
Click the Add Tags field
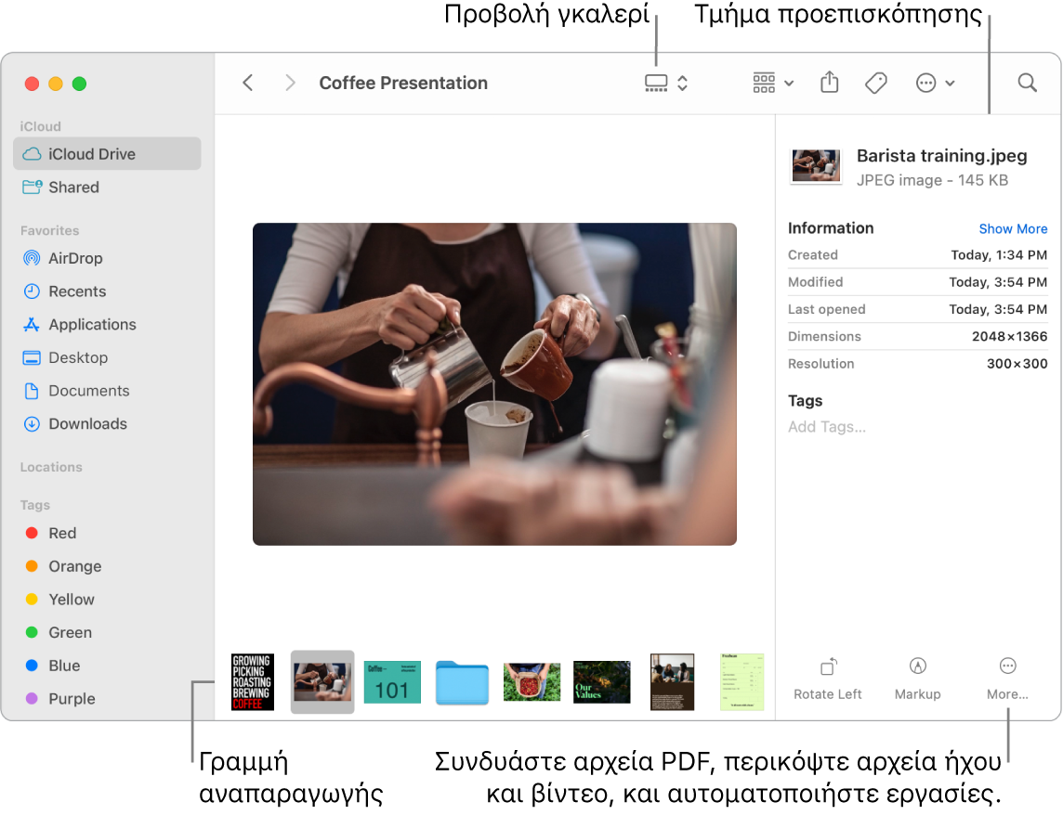pos(827,426)
